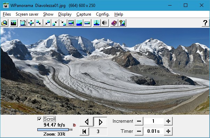This screenshot has height=138, width=210.
Task: Click the large question mark help button
Action: (205, 23)
